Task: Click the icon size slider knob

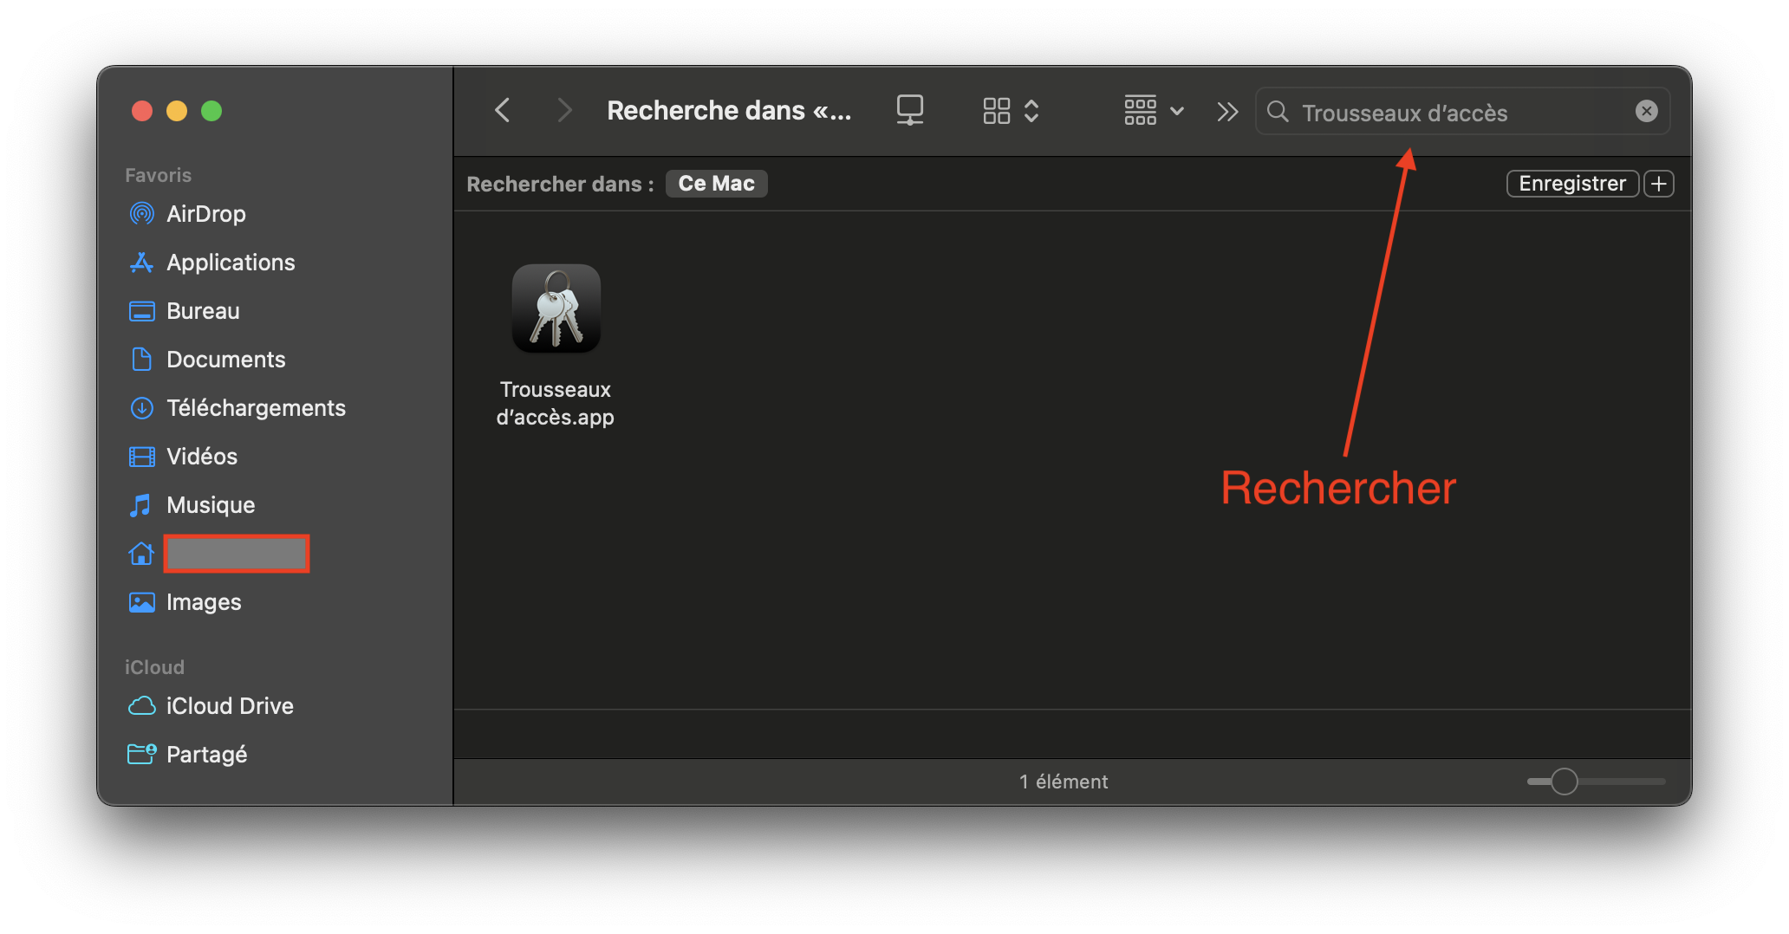Action: (1564, 782)
